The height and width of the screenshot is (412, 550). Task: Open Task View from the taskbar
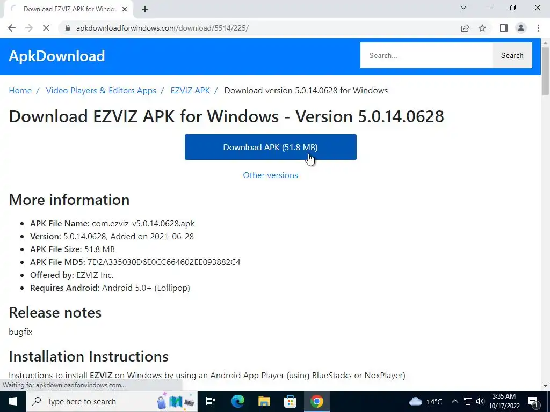(x=211, y=401)
